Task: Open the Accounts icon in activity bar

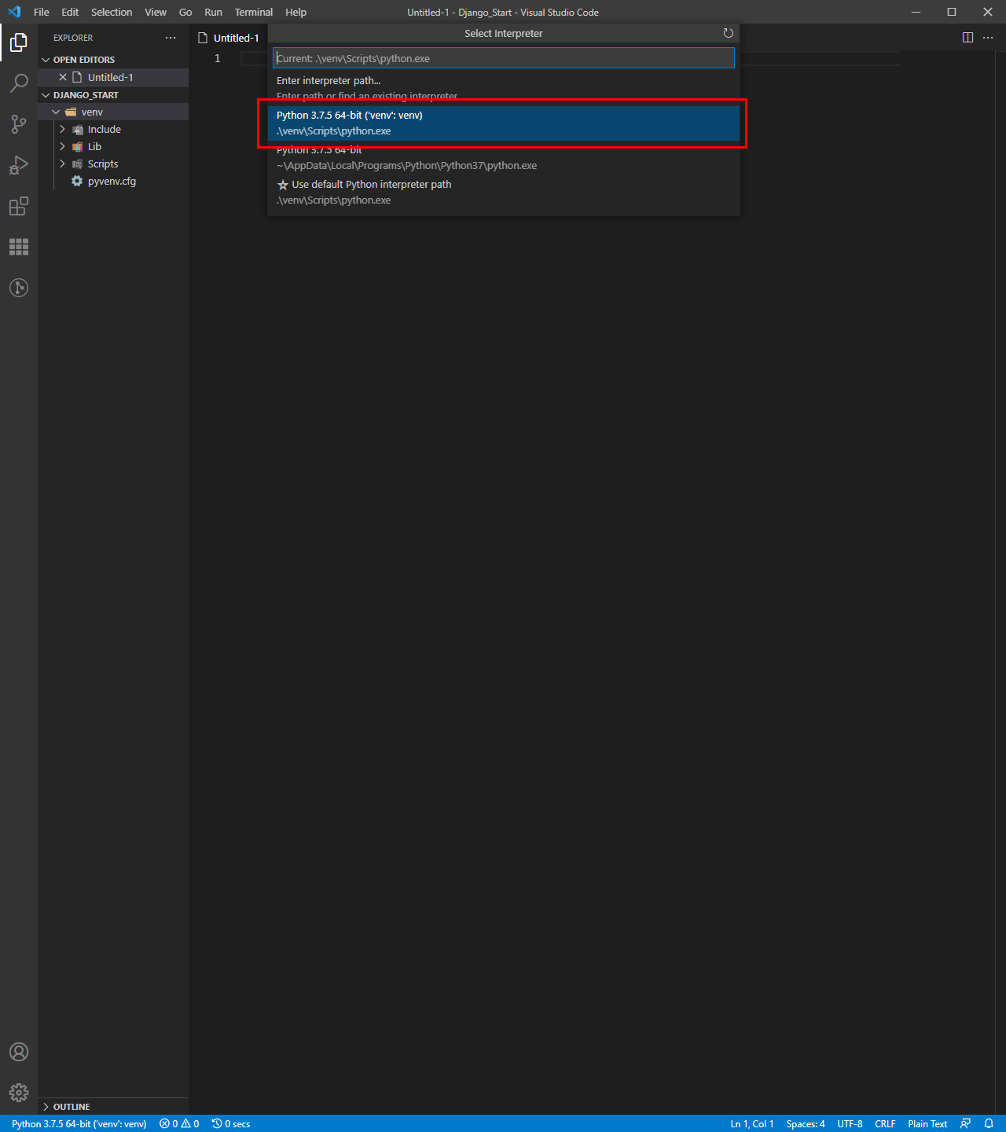Action: 19,1052
